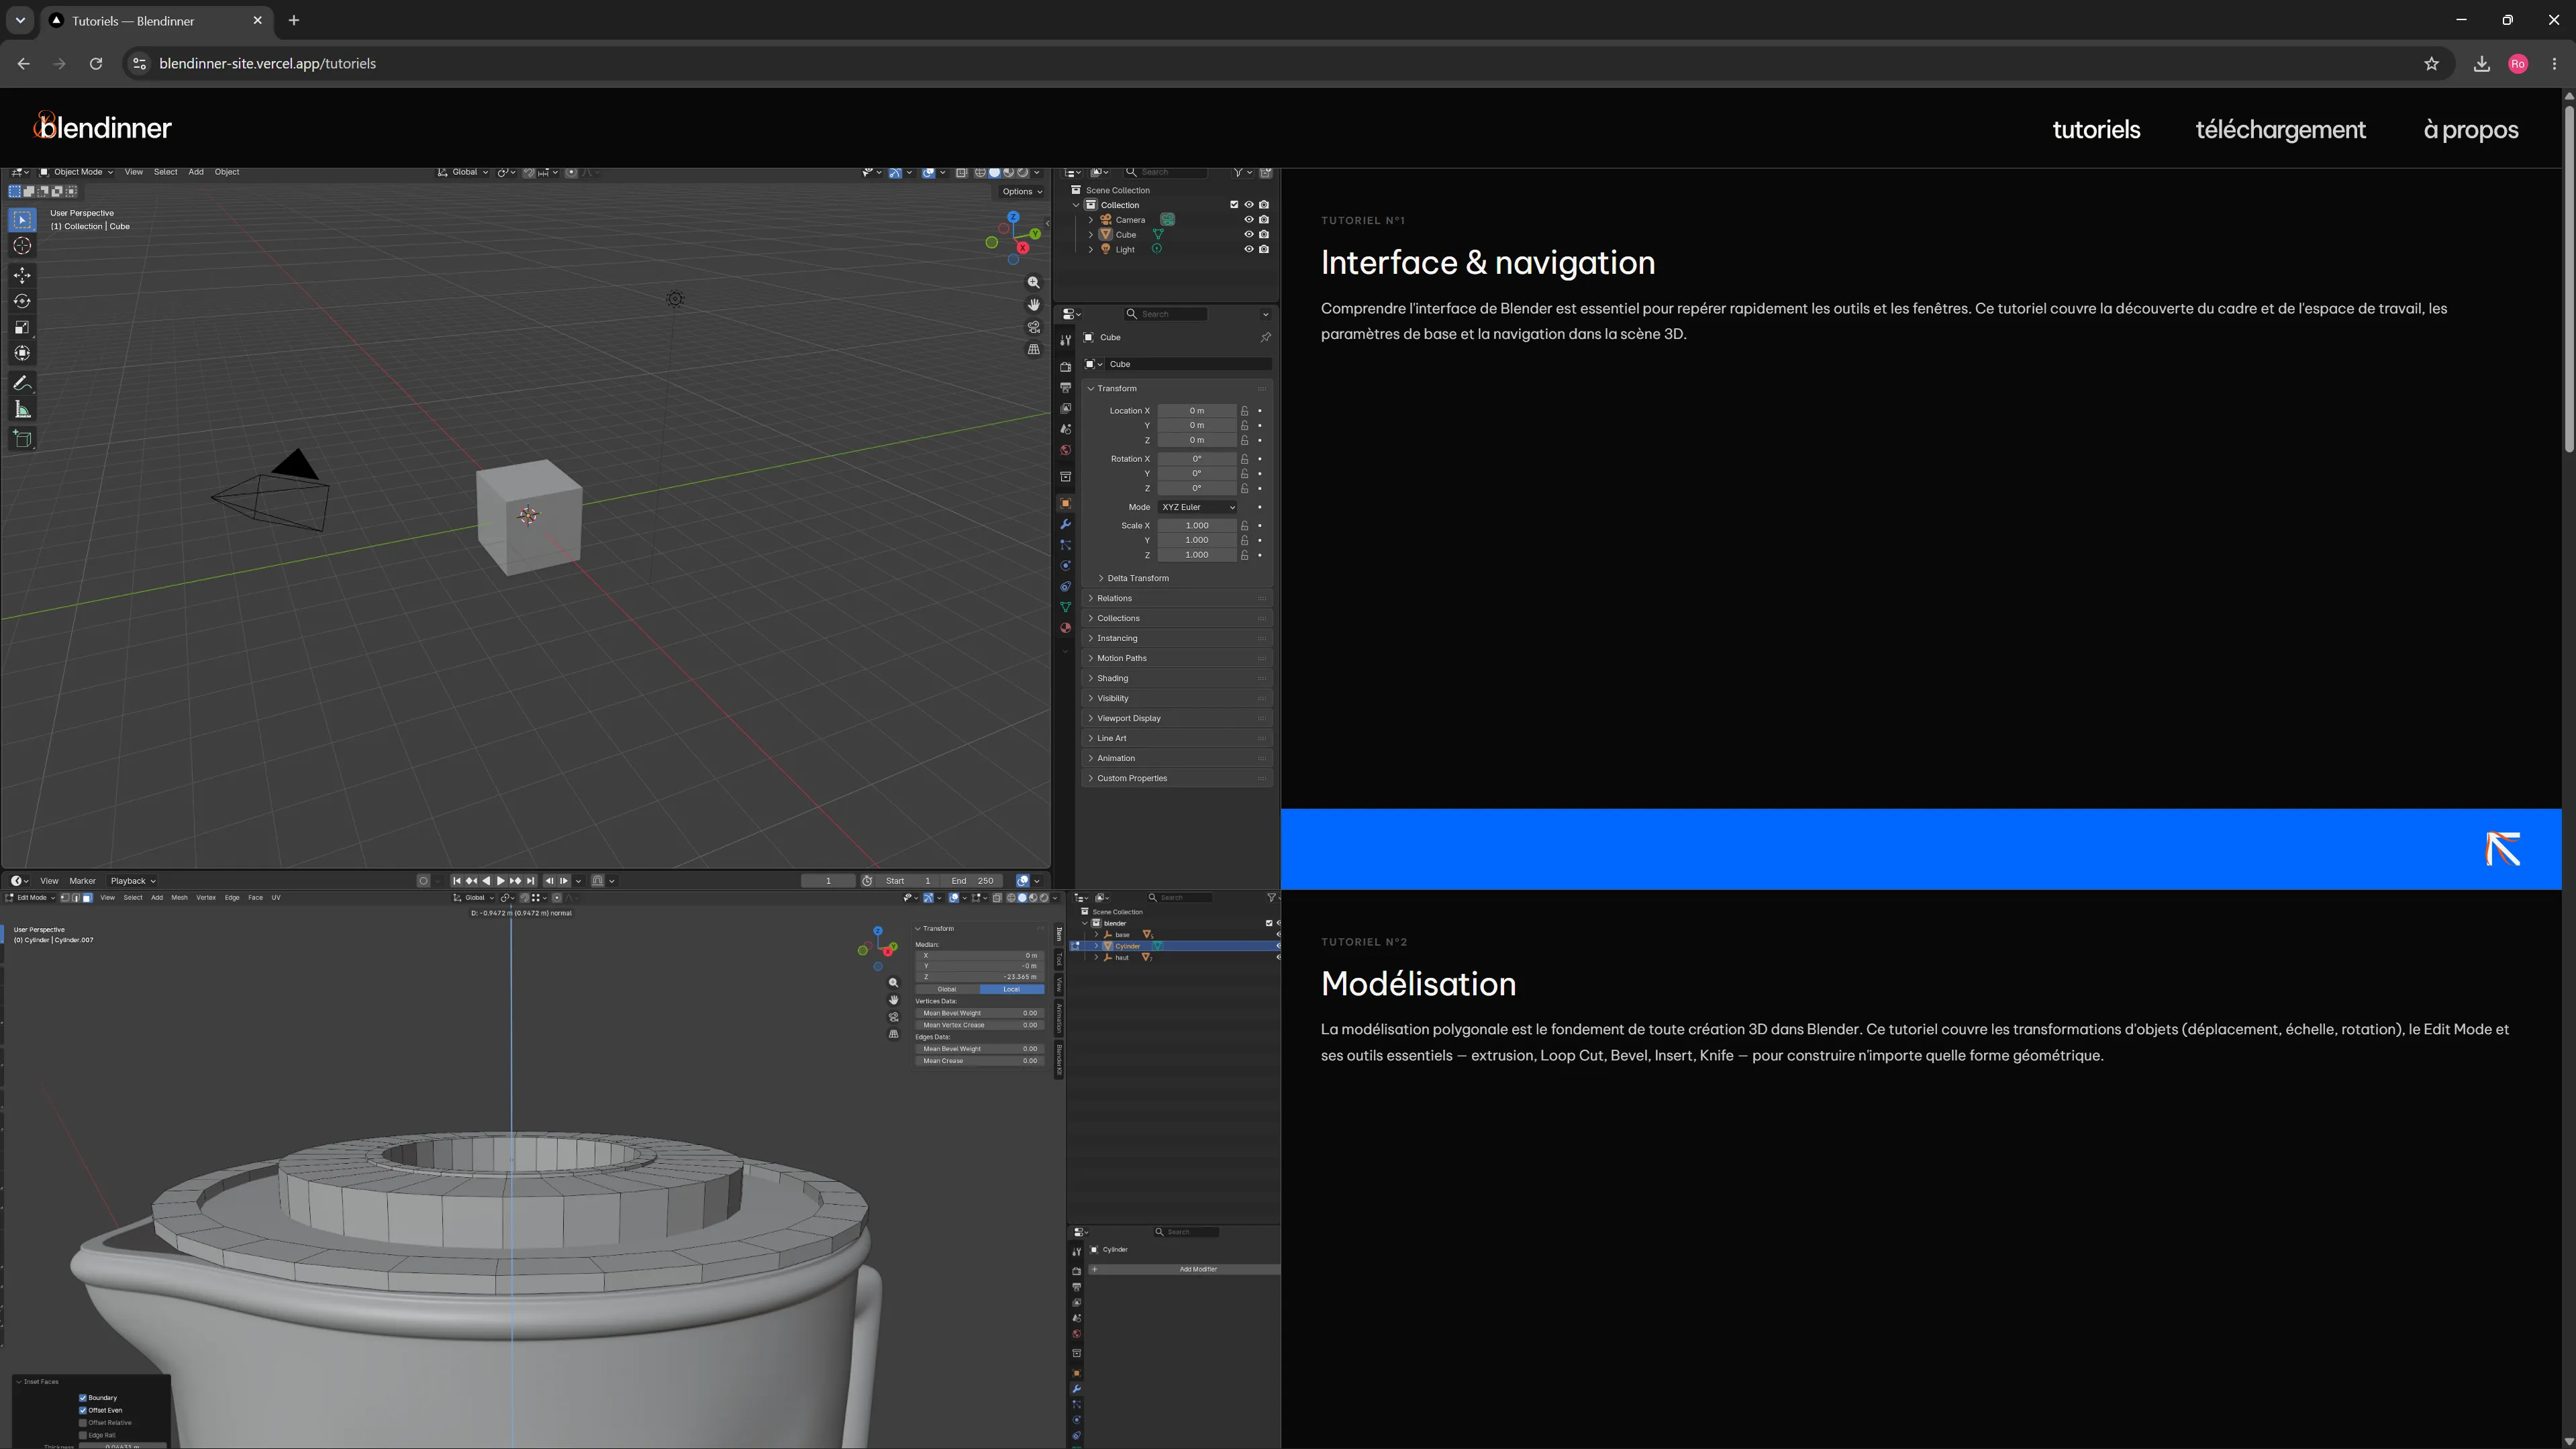Screen dimensions: 2576x1449
Task: Click the play button in the timeline
Action: coord(500,881)
